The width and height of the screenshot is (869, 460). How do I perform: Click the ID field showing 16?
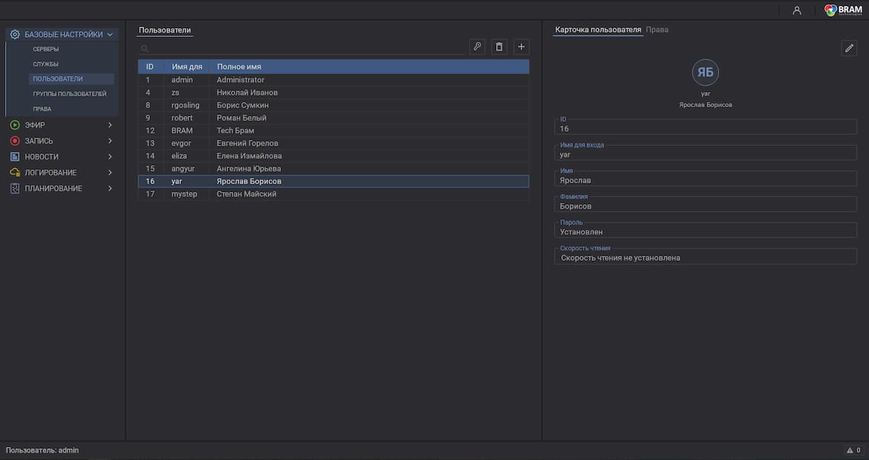(705, 127)
